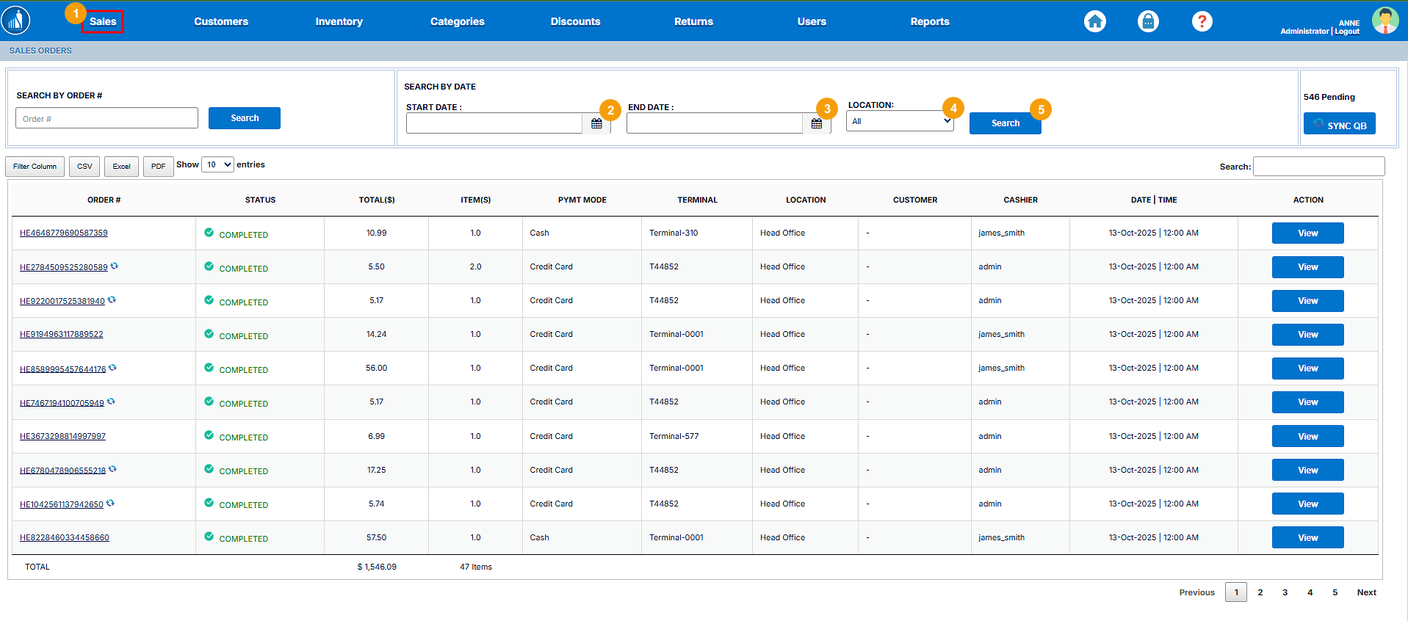Open the Inventory menu

[x=339, y=21]
